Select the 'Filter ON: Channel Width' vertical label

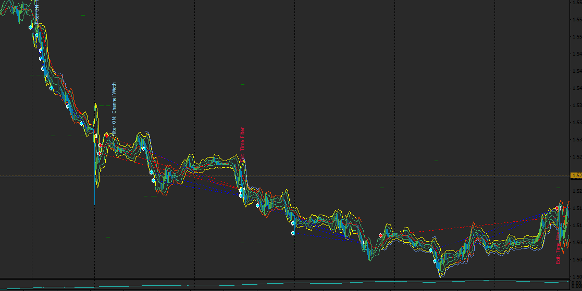coord(114,109)
